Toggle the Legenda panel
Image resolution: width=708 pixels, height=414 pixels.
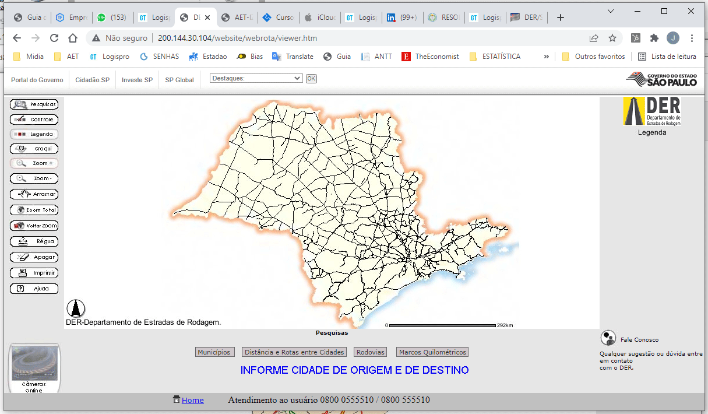click(34, 134)
